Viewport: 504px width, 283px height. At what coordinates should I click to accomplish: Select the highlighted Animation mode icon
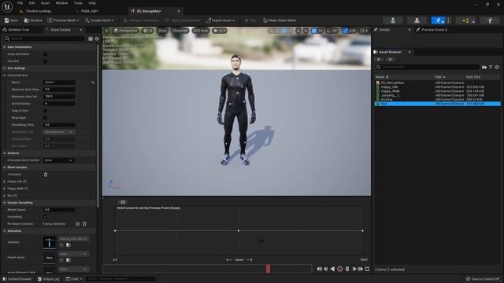coord(439,20)
